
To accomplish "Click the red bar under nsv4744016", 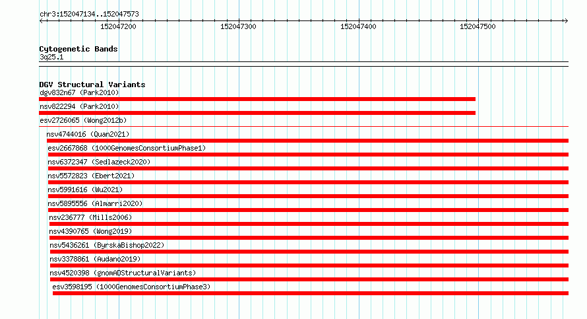I will click(x=308, y=141).
